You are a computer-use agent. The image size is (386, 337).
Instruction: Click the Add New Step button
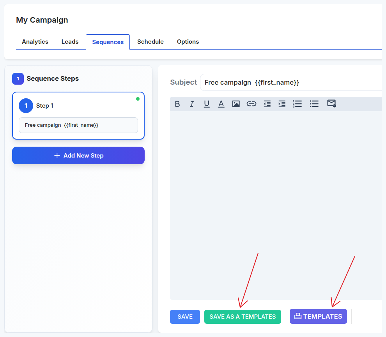point(78,156)
